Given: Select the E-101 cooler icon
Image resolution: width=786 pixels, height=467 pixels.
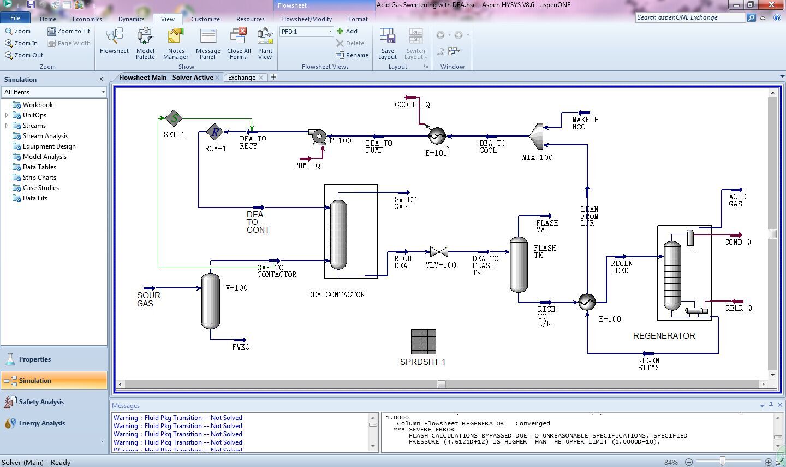Looking at the screenshot, I should [x=437, y=135].
